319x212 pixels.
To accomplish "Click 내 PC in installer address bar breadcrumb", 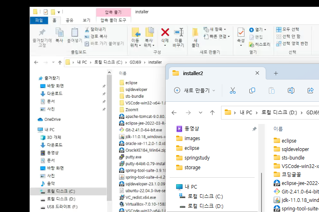I will 82,62.
